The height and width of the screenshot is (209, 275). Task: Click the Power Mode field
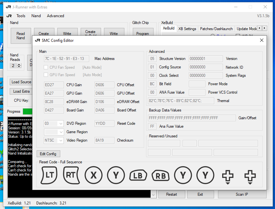click(197, 84)
